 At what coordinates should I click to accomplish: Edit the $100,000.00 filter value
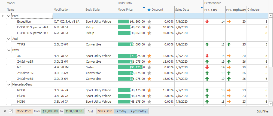tap(74, 111)
